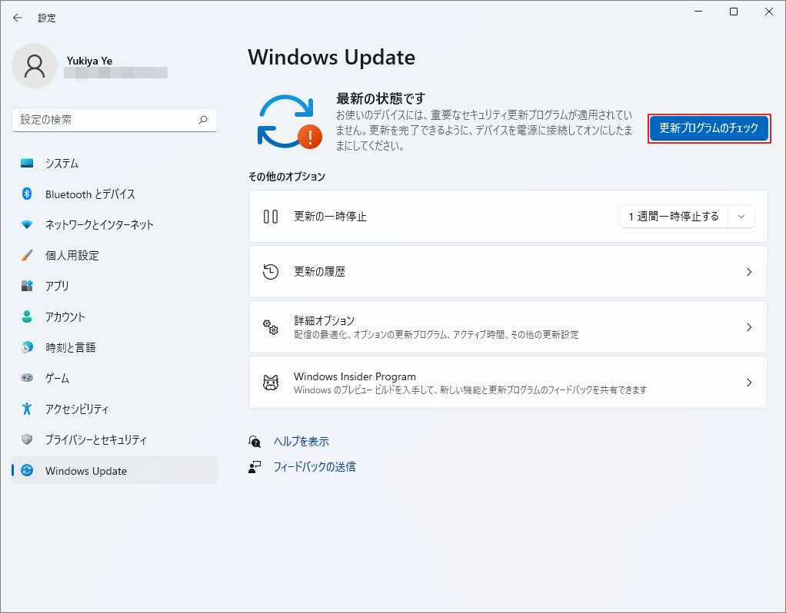Screen dimensions: 786x613
Task: Click the プライバシーとセキュリティ shield icon
Action: (x=28, y=440)
